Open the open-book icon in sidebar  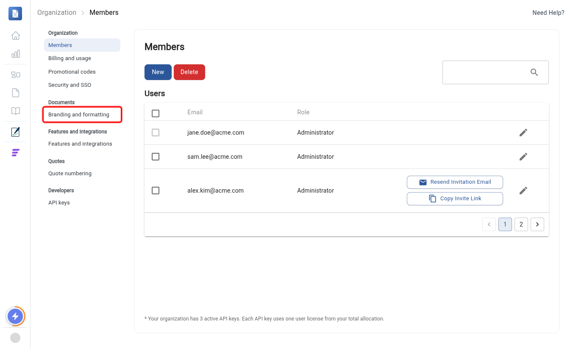[x=15, y=111]
